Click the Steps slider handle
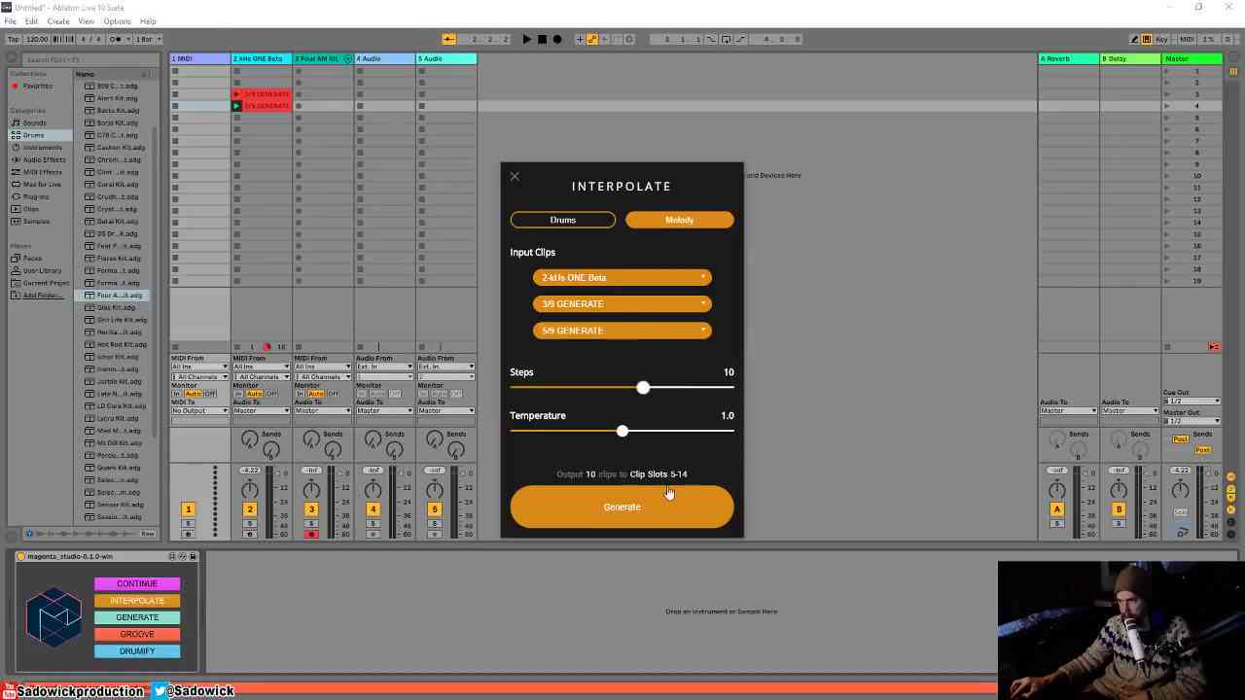1245x700 pixels. pos(643,388)
